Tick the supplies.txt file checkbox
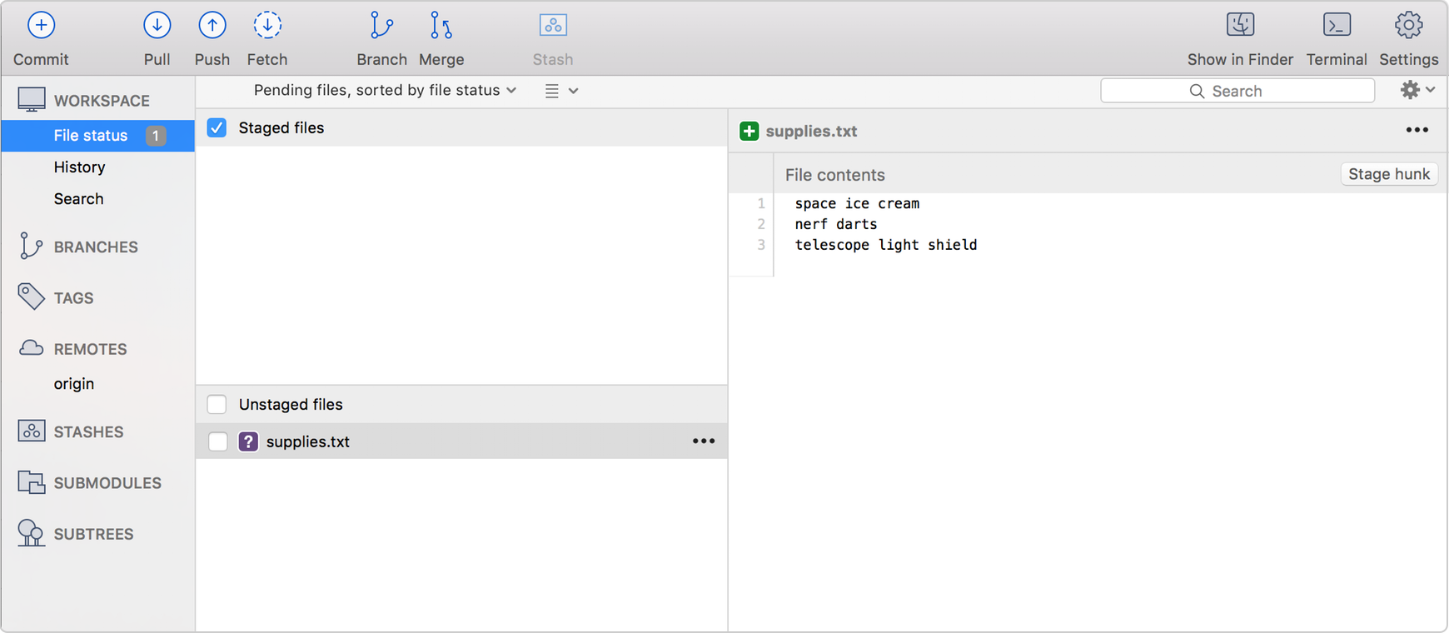 click(x=218, y=441)
